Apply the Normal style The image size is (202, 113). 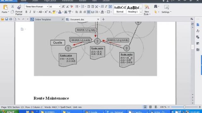point(120,9)
